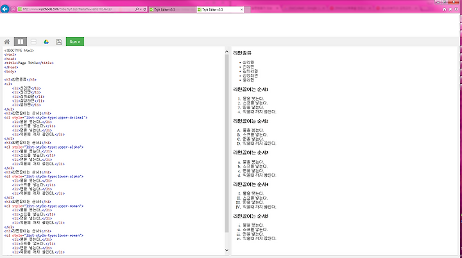The width and height of the screenshot is (462, 258).
Task: Click result list item with Roman numeral IV.
Action: (x=259, y=207)
